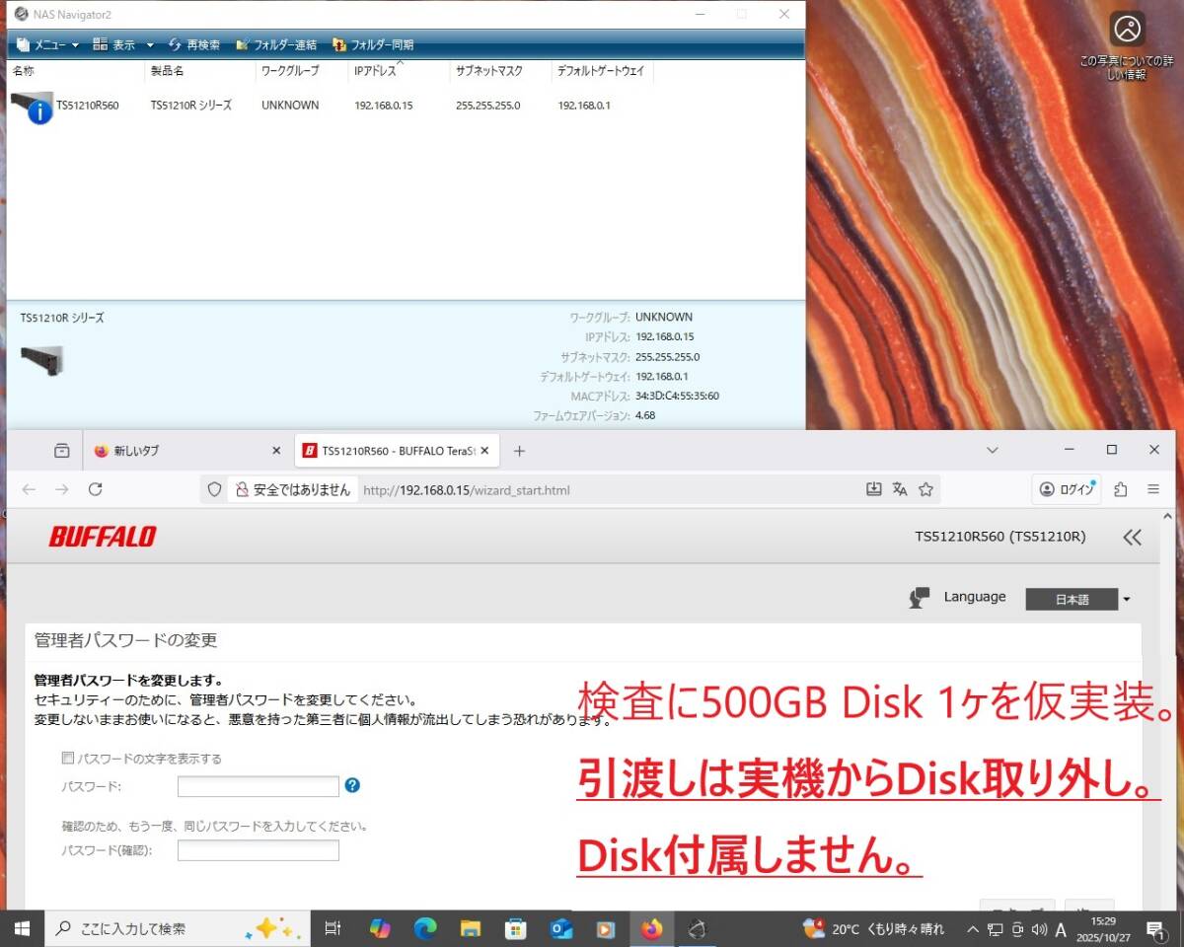Image resolution: width=1184 pixels, height=947 pixels.
Task: Collapse the panel with the double chevron icon
Action: coord(1132,537)
